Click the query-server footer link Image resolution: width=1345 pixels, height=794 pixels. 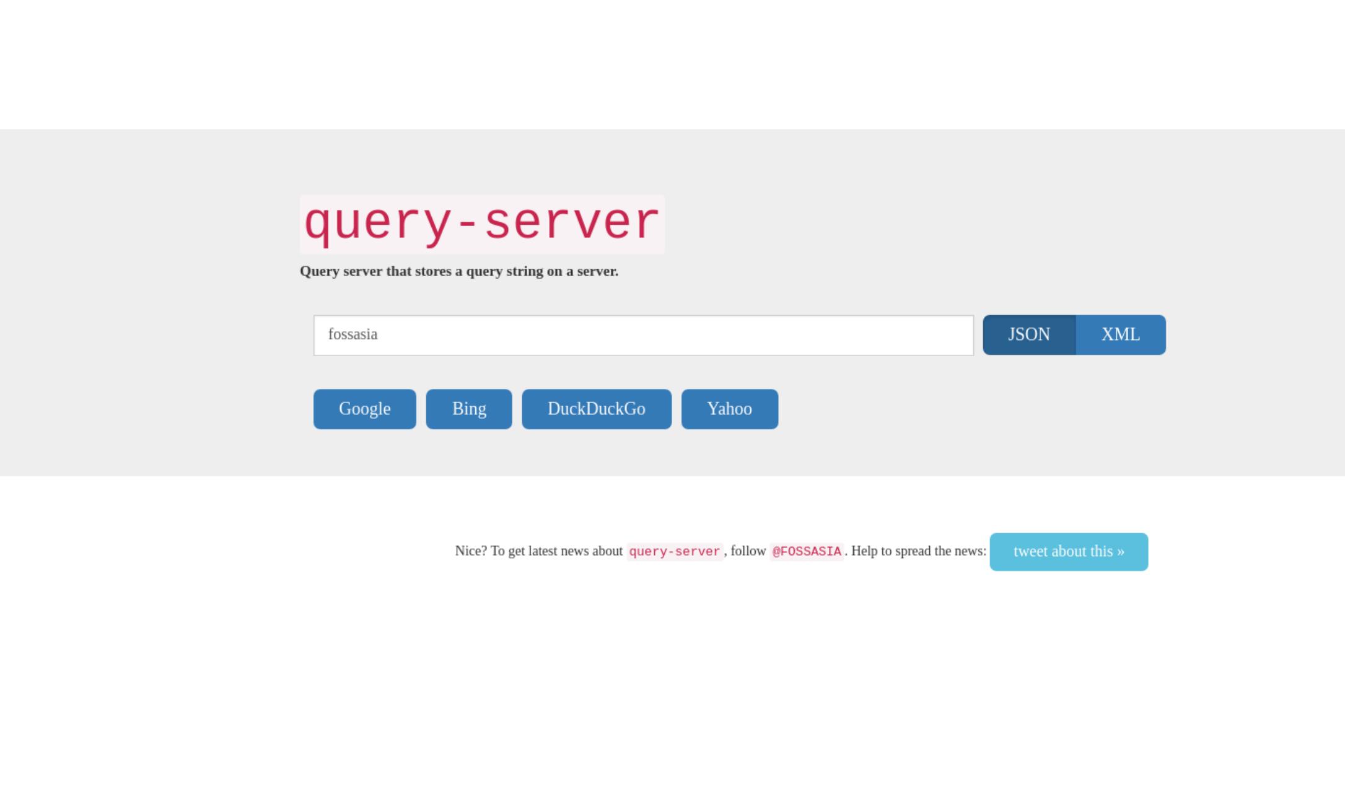click(674, 551)
